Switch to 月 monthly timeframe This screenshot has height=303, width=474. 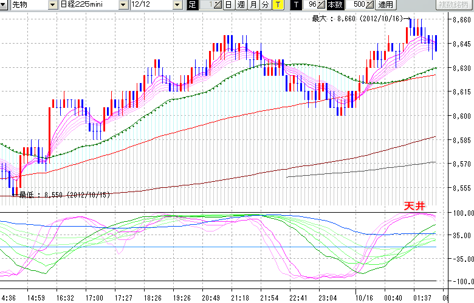(253, 5)
